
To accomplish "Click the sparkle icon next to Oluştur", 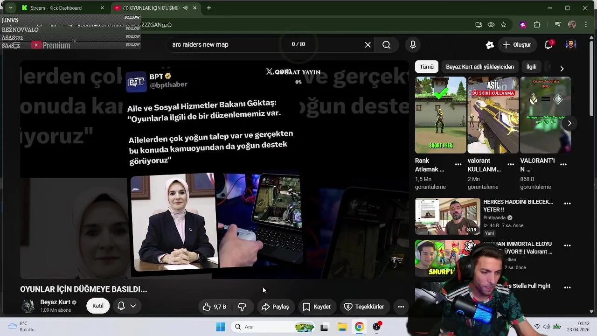I will [x=490, y=45].
